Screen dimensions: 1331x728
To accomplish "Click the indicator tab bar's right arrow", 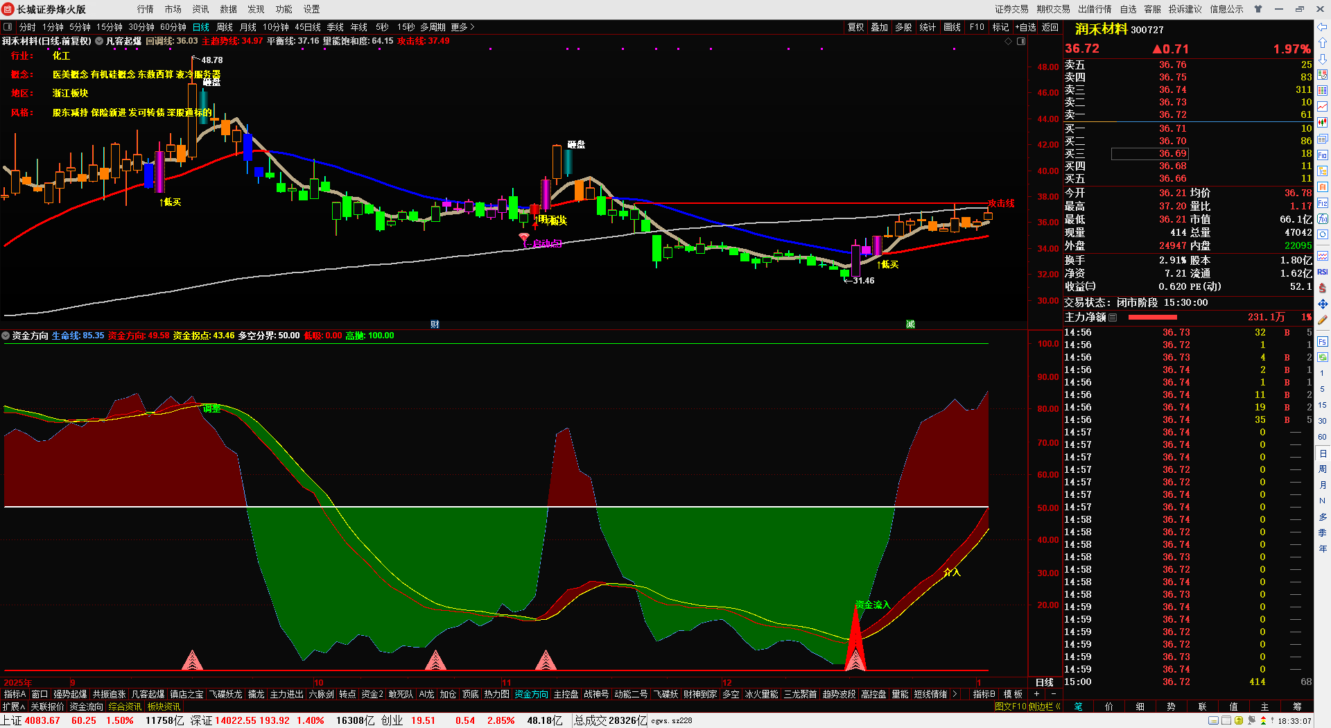I will [955, 694].
